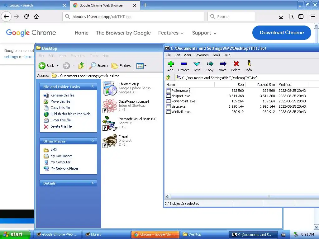Collapse Other Places panel
The width and height of the screenshot is (319, 239).
pyautogui.click(x=93, y=141)
